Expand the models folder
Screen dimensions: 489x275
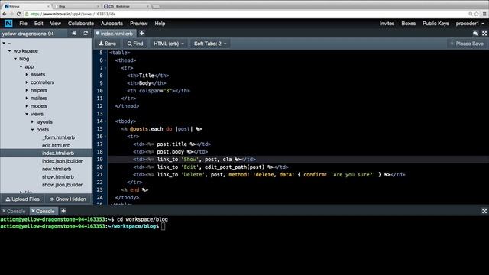(x=27, y=106)
